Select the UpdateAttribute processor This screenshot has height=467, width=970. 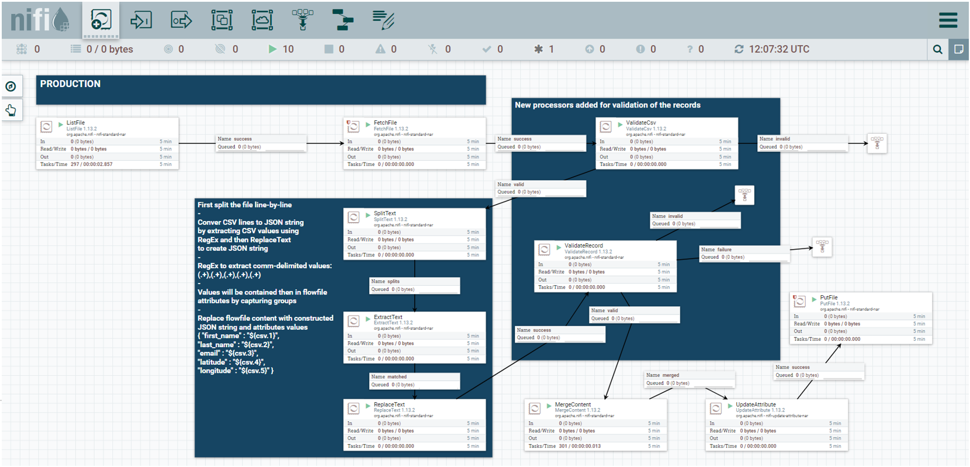pos(777,425)
